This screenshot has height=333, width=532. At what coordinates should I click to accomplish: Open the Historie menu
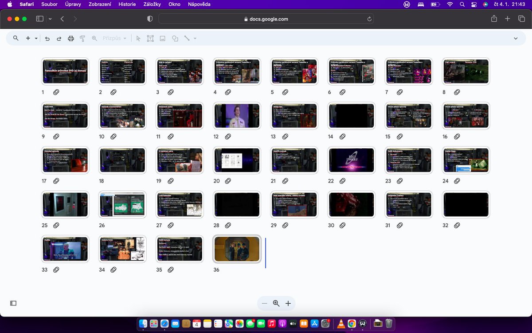127,4
